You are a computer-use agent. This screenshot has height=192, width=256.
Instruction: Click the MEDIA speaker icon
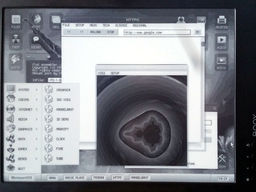(x=10, y=119)
